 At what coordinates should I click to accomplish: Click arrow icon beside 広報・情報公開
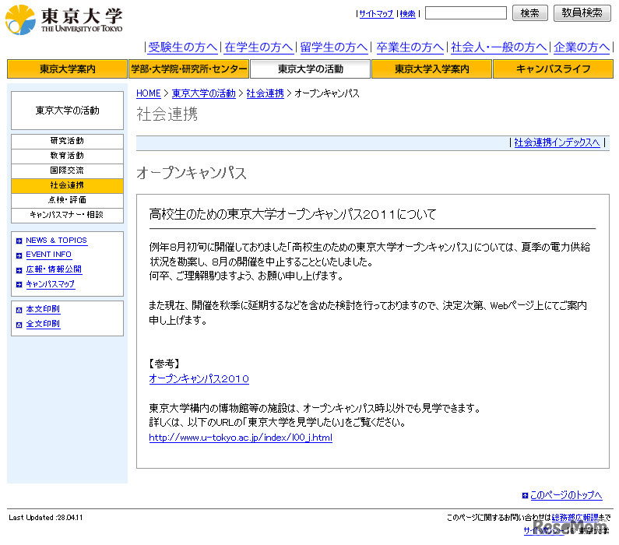coord(19,270)
